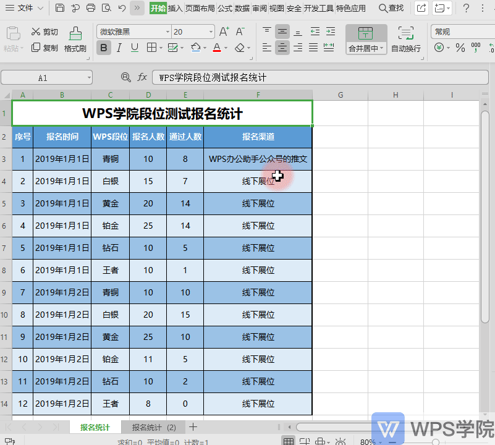
Task: Click the select-all corner triangle
Action: click(6, 95)
